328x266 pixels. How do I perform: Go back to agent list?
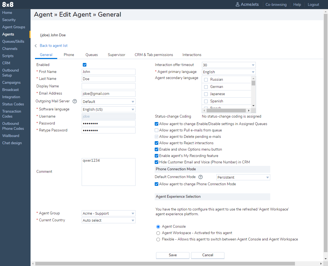(54, 45)
